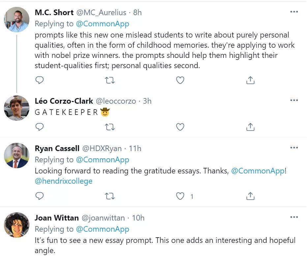This screenshot has height=260, width=307.
Task: Retweet M.C. Short's tweet
Action: pyautogui.click(x=109, y=80)
